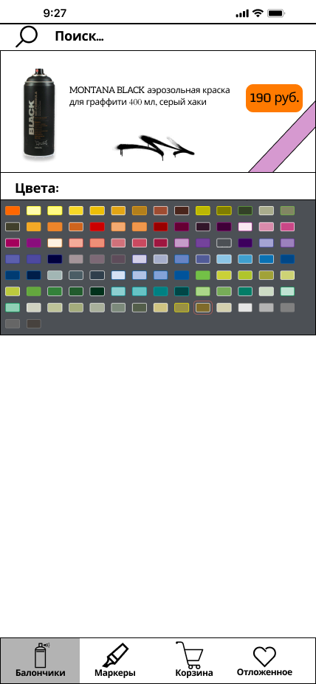Select the first dark gray swatch in bottom row
Image resolution: width=316 pixels, height=684 pixels.
tap(13, 324)
